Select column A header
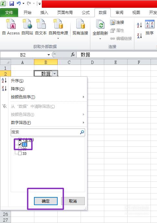The width and height of the screenshot is (157, 223). click(x=22, y=62)
